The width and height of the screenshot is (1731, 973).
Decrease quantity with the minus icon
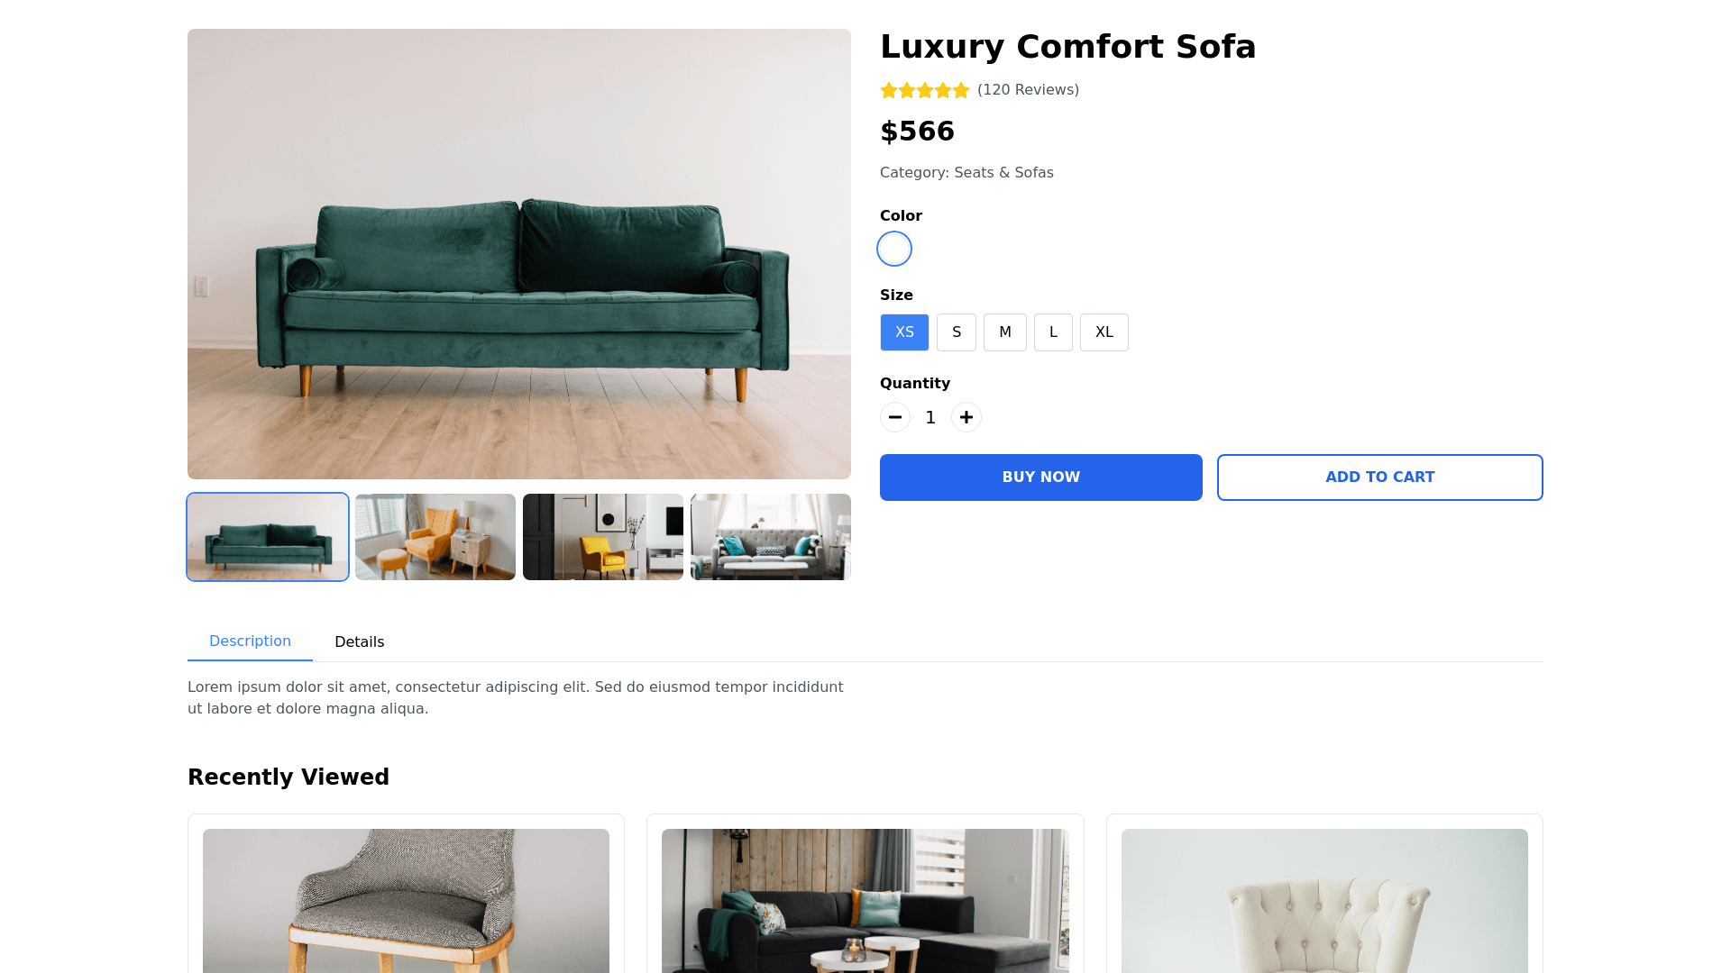tap(895, 417)
